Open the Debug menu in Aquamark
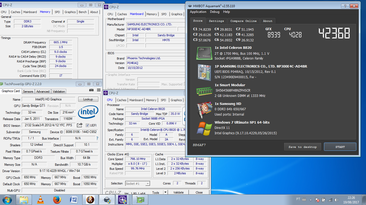This screenshot has width=366, height=205. [x=215, y=12]
